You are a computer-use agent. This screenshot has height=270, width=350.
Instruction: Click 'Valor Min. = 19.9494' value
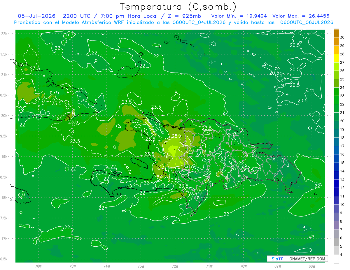[239, 16]
